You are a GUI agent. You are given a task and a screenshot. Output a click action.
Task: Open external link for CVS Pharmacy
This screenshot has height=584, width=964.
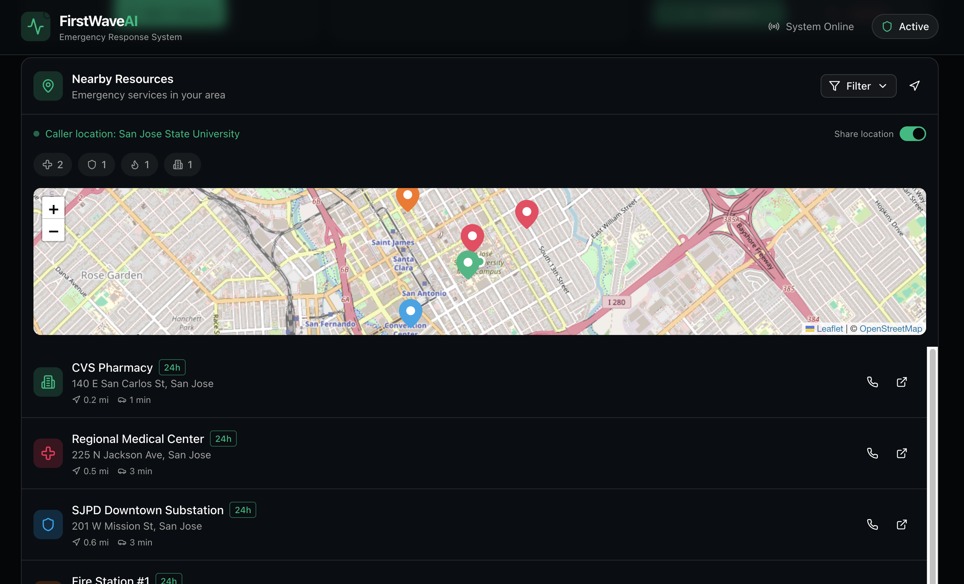click(901, 382)
